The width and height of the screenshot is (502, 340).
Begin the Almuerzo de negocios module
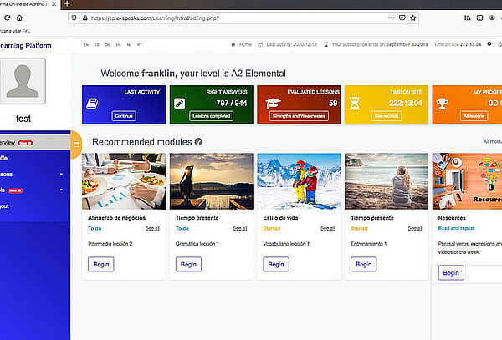[100, 264]
